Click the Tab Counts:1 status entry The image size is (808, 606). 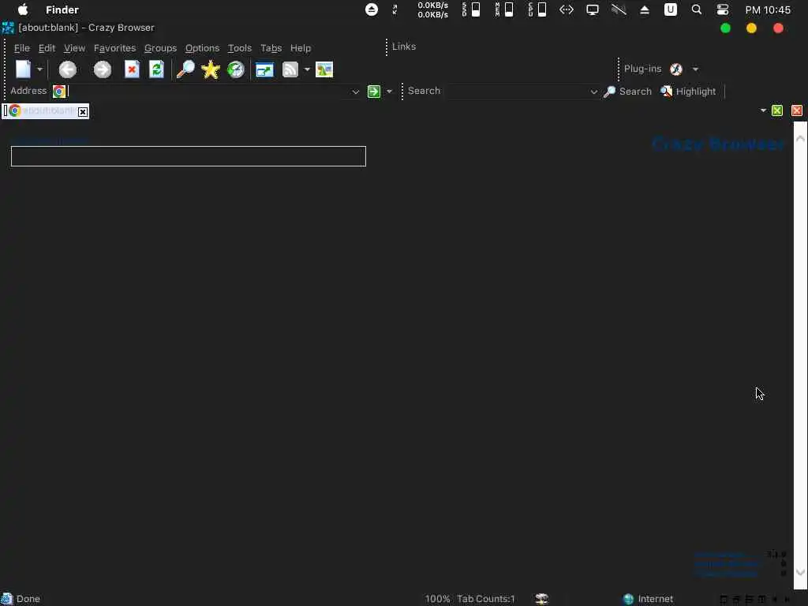click(x=486, y=599)
